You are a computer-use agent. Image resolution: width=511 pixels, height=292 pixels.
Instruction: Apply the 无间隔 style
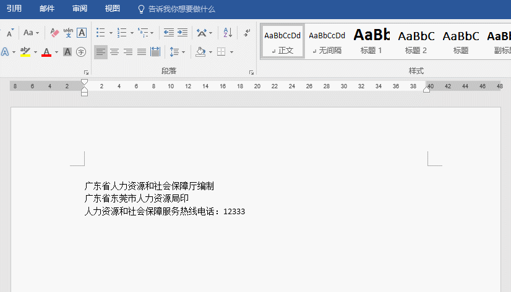pos(327,41)
